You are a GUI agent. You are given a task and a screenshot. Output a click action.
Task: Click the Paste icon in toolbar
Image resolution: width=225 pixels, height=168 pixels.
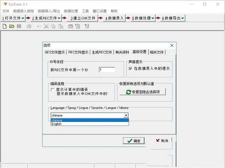(x=60, y=26)
